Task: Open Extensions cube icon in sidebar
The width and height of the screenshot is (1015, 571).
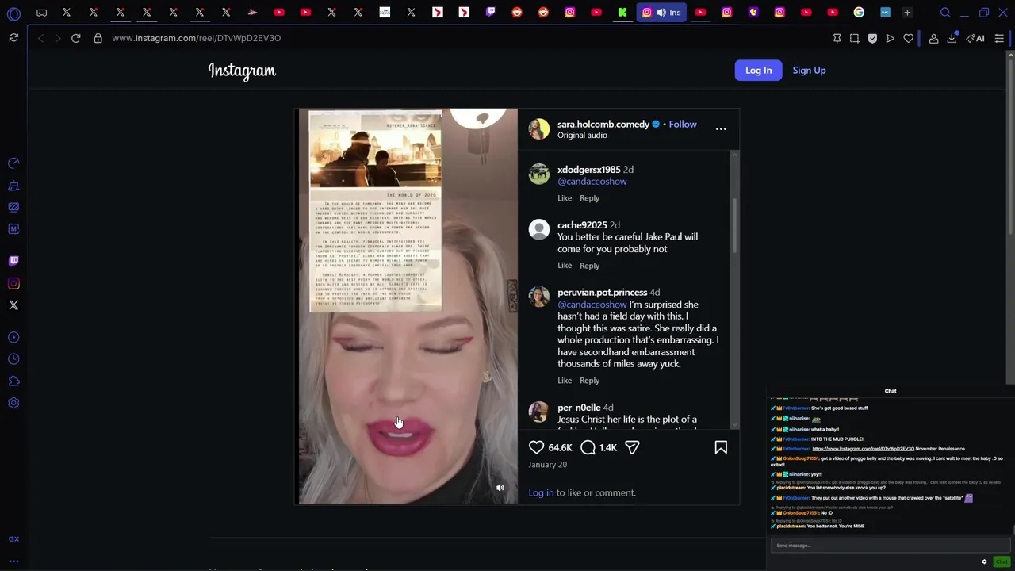Action: 13,381
